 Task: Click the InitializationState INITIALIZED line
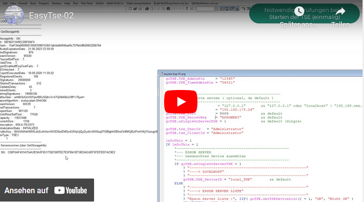pyautogui.click(x=19, y=128)
